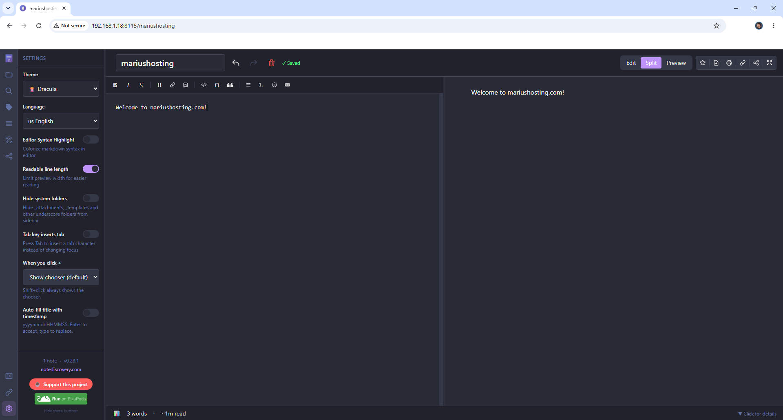Share the note with the share icon in header
783x420 pixels.
tap(756, 63)
